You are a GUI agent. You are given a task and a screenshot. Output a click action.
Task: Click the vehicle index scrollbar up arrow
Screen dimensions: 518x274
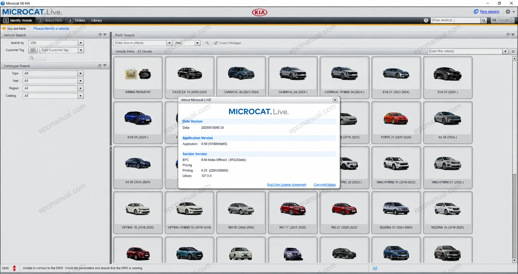pos(514,59)
